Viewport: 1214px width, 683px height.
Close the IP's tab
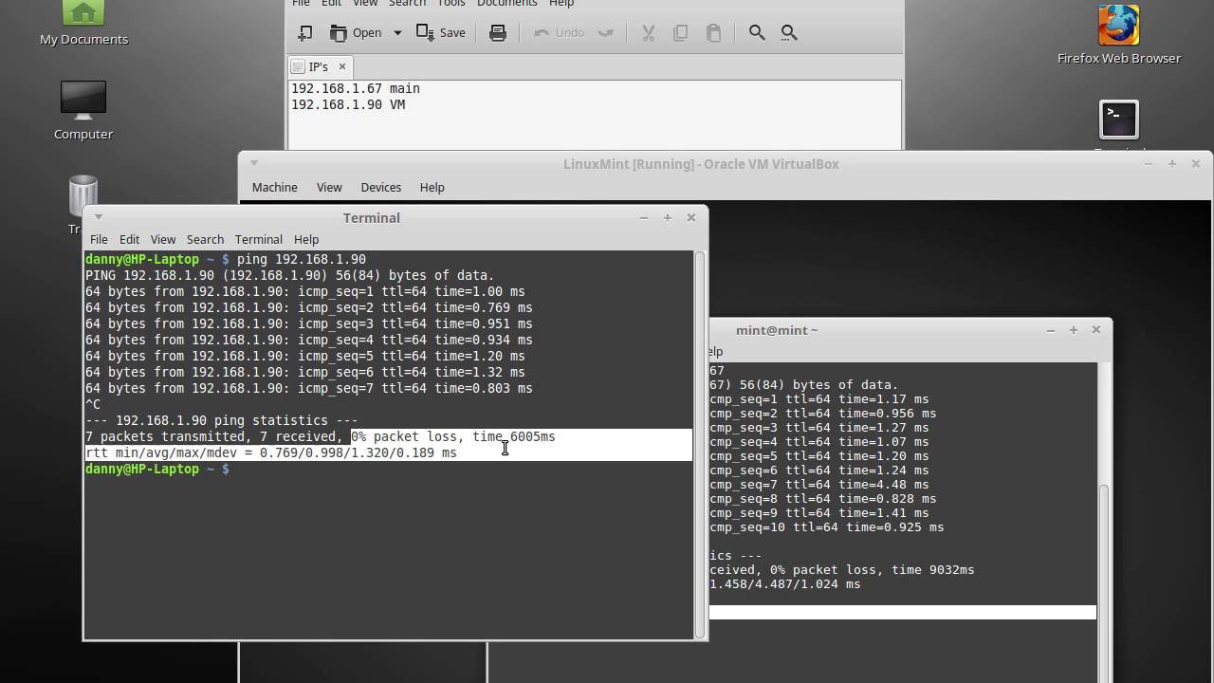(342, 66)
